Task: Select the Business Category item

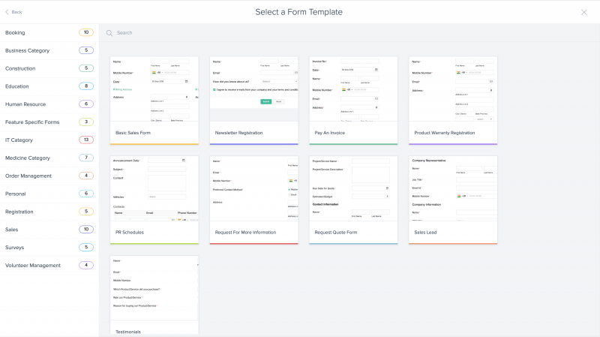Action: point(27,50)
